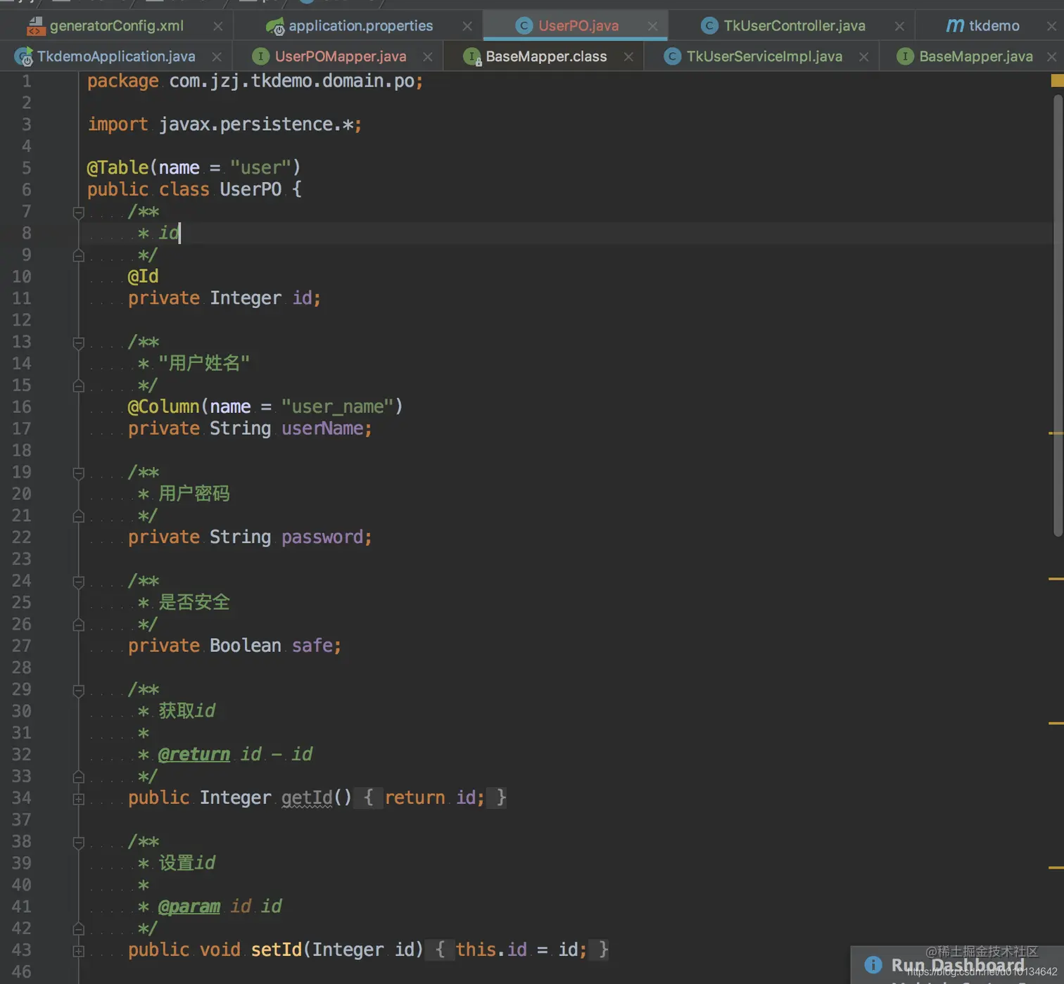Click the class icon on TkUserServiceImpl.java tab
1064x984 pixels.
pos(673,56)
